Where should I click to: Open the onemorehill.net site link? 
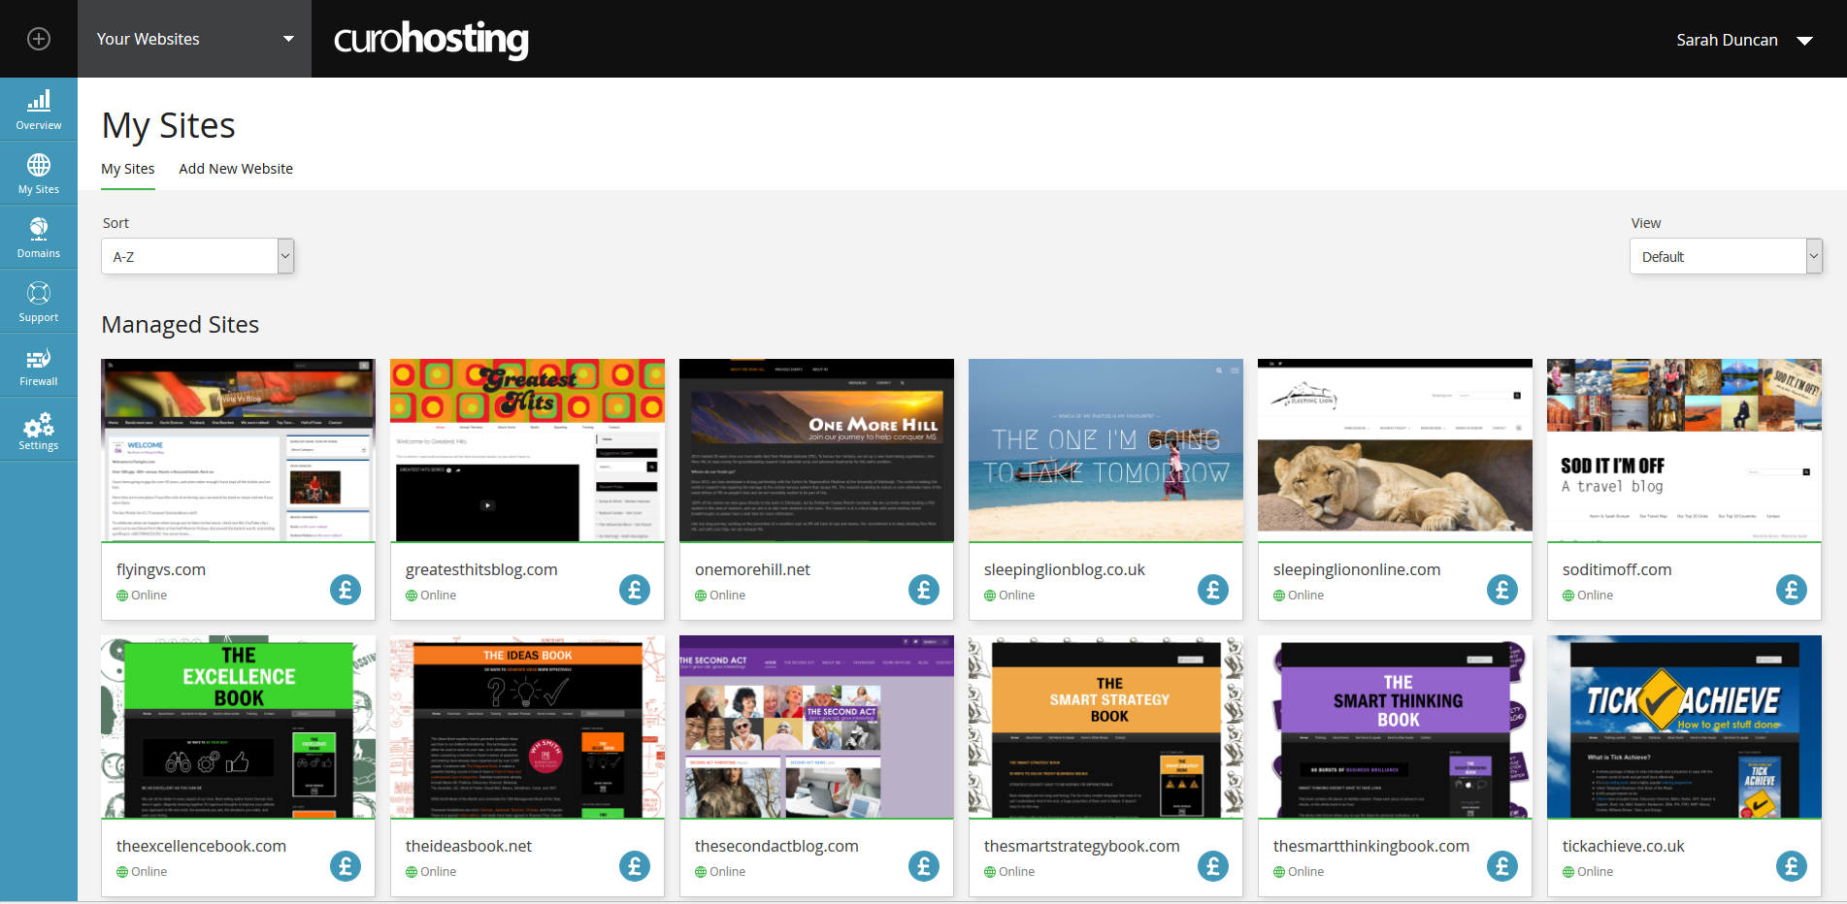pos(752,569)
